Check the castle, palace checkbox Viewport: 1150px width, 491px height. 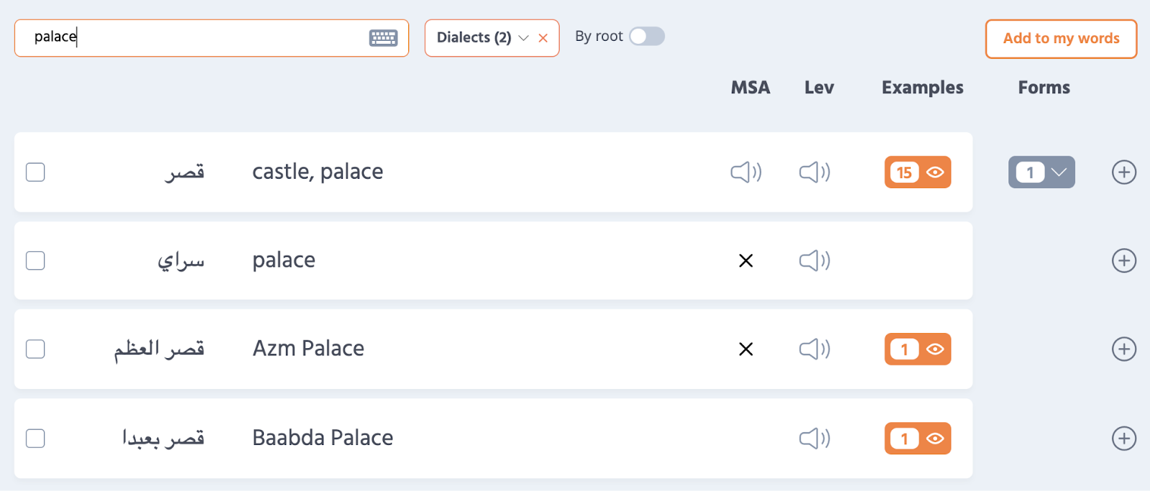coord(35,172)
